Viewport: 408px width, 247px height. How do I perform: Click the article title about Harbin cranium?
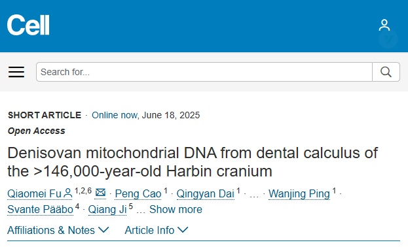pos(193,162)
